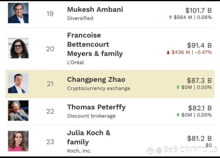The width and height of the screenshot is (220, 158).
Task: Click the green up arrow next to $564 M
Action: [x=170, y=17]
